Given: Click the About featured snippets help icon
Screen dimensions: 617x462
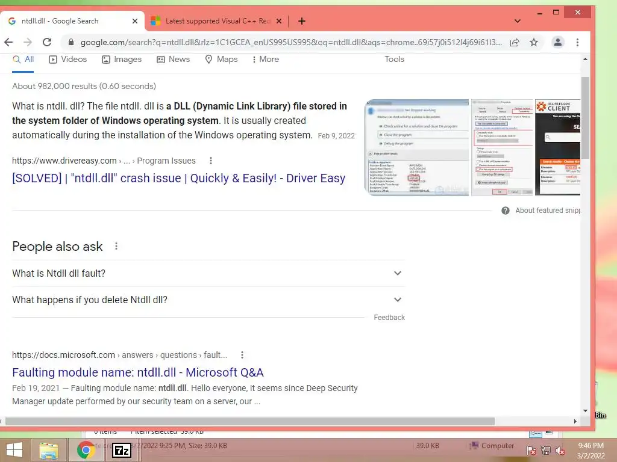Looking at the screenshot, I should tap(506, 211).
